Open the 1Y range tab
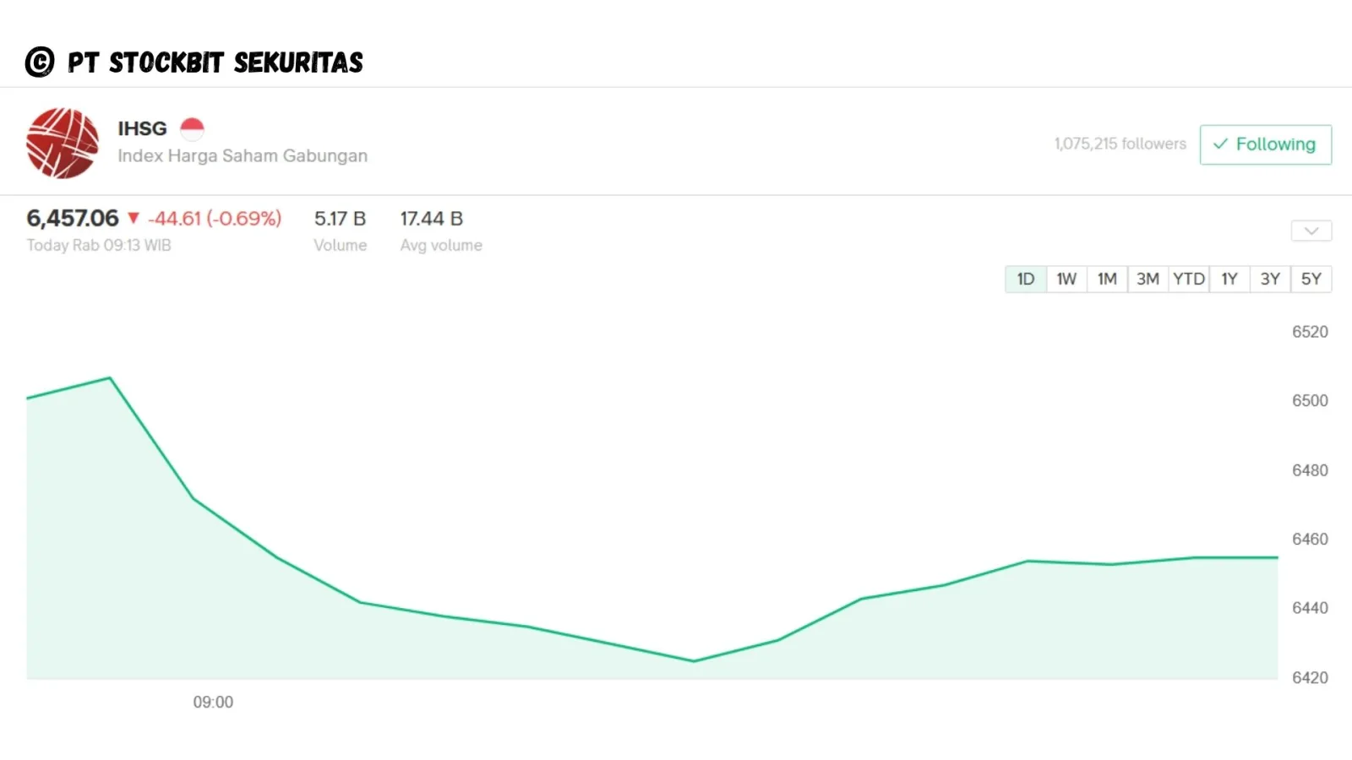 [1229, 279]
